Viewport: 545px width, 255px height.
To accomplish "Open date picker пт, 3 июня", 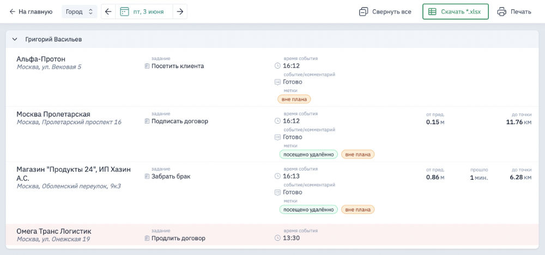I will (144, 11).
